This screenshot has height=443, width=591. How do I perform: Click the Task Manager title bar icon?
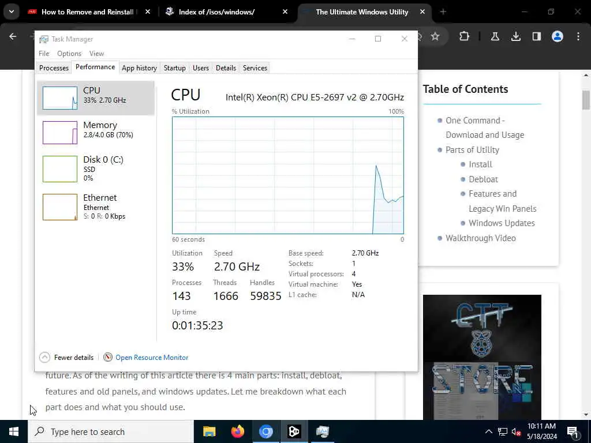point(44,39)
